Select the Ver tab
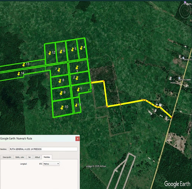 (x=30, y=157)
